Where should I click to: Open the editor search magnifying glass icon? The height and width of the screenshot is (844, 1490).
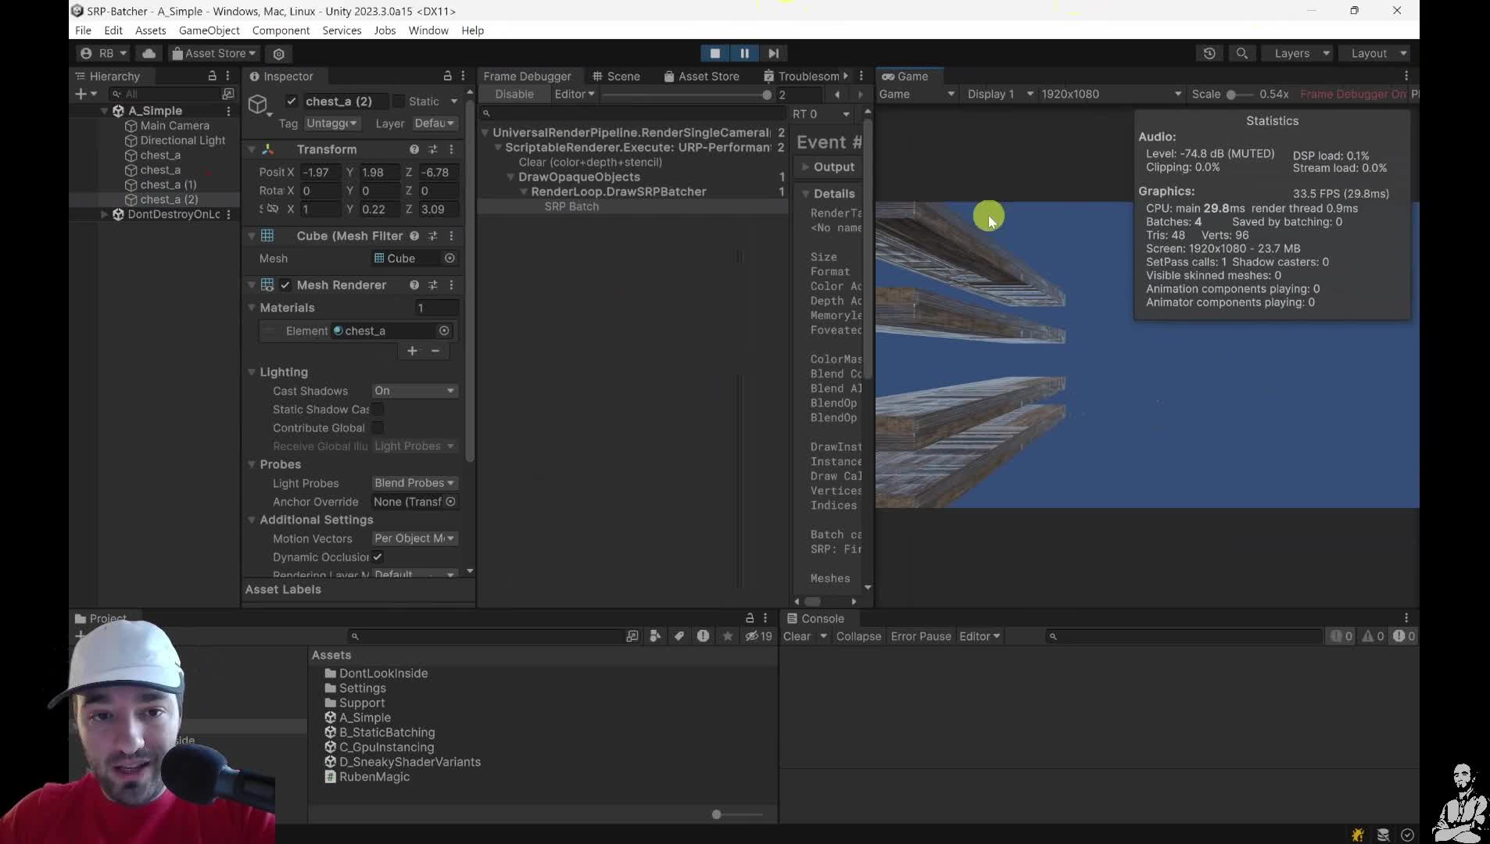pos(1242,53)
